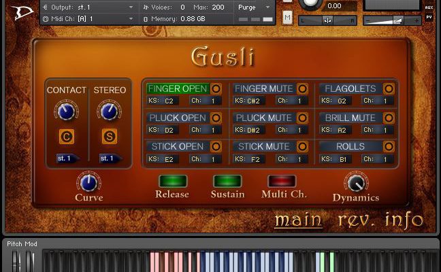
Task: Toggle the green Release switch
Action: pyautogui.click(x=172, y=181)
